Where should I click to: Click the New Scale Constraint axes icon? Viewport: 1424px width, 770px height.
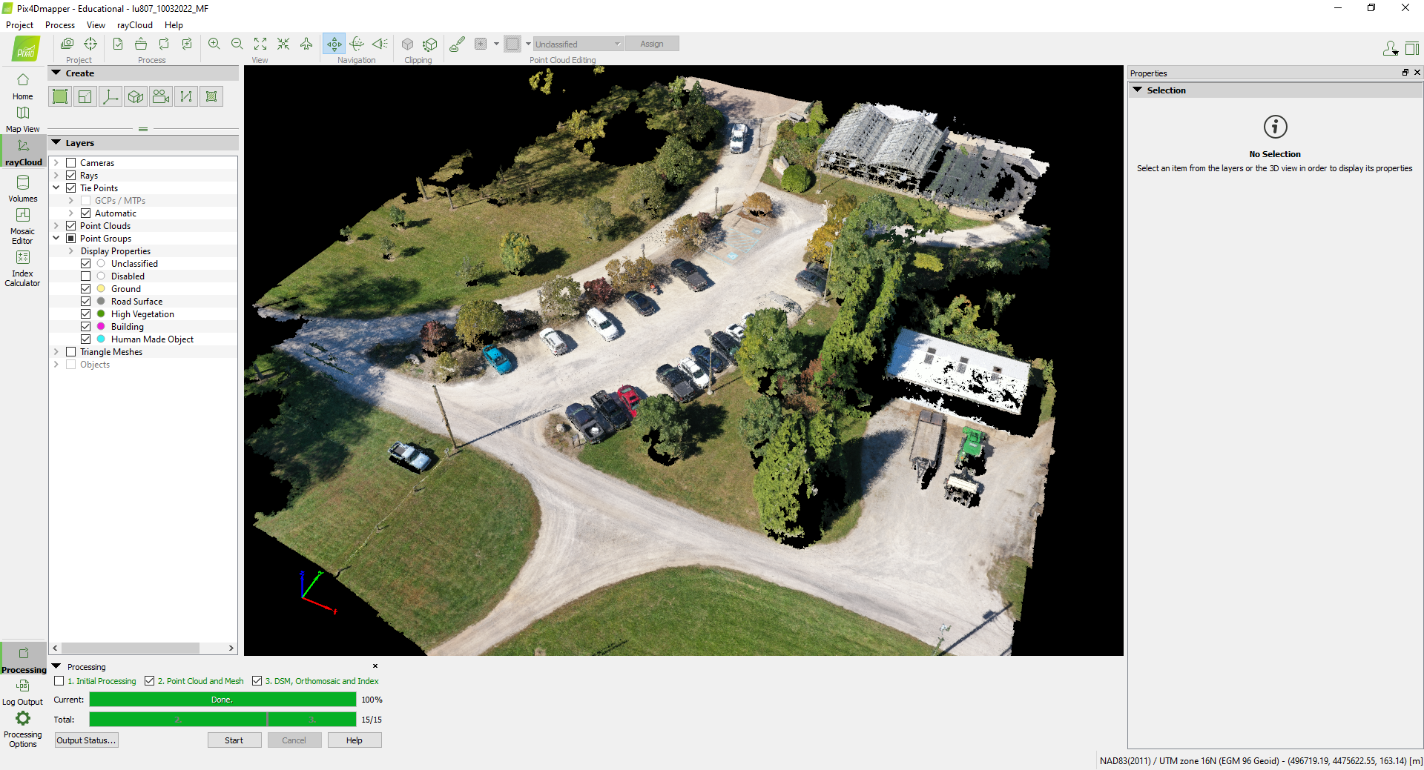[x=111, y=96]
